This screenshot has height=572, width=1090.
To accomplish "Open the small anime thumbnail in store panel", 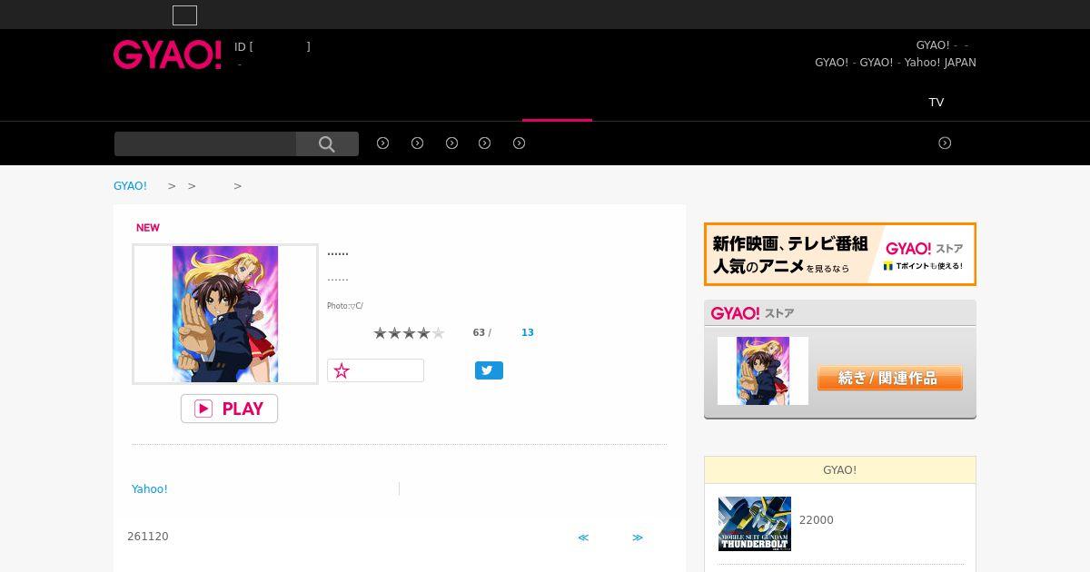I will [763, 370].
